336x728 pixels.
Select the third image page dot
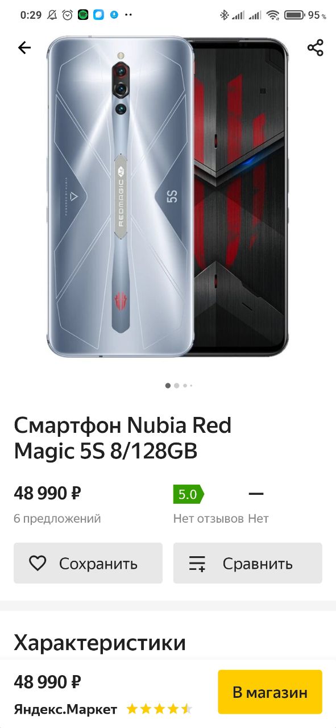pos(185,386)
